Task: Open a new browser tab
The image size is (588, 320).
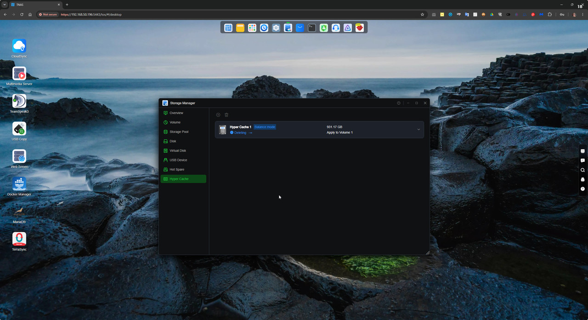Action: [x=67, y=5]
